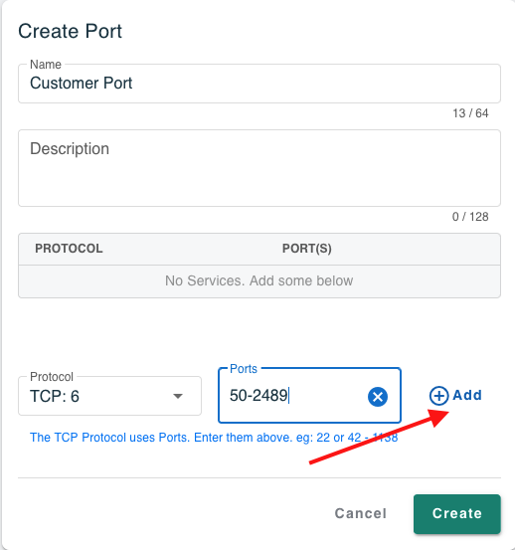Open the Protocol dropdown arrow

point(178,396)
